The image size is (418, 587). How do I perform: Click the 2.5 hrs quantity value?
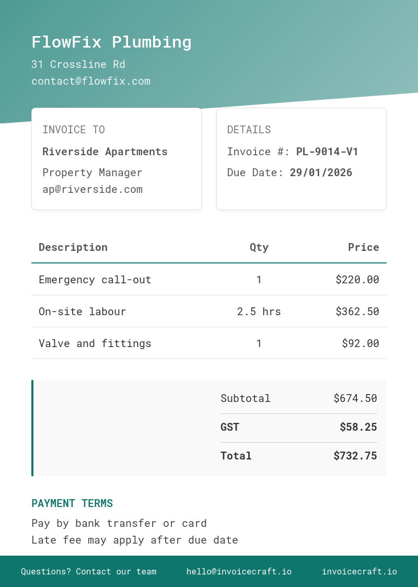coord(259,312)
